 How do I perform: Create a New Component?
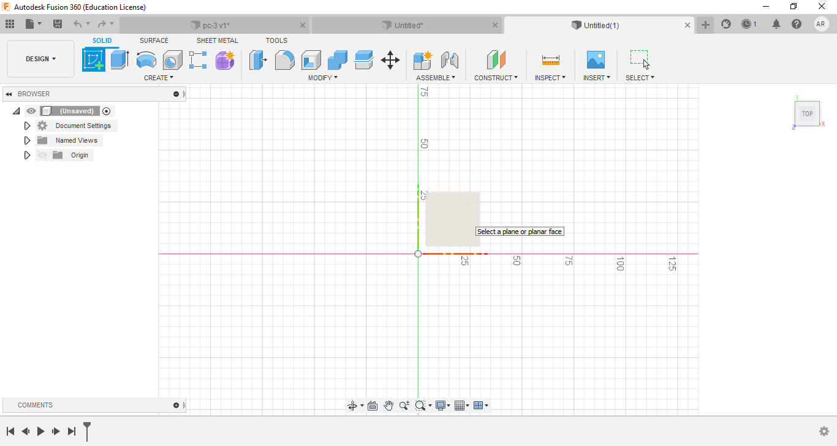423,60
